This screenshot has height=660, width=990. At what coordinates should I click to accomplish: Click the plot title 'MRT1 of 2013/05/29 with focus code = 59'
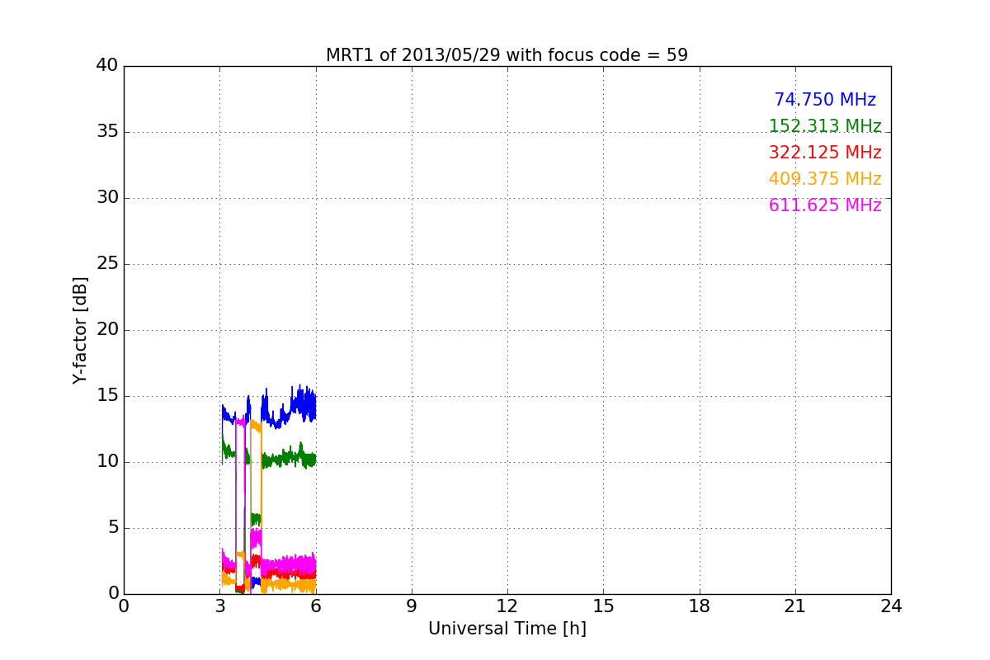(x=507, y=55)
